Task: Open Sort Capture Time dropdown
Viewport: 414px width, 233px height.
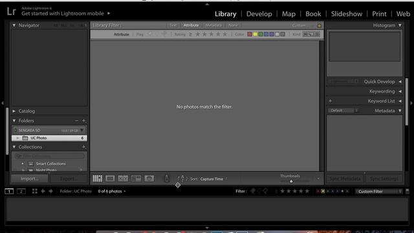Action: tap(213, 179)
